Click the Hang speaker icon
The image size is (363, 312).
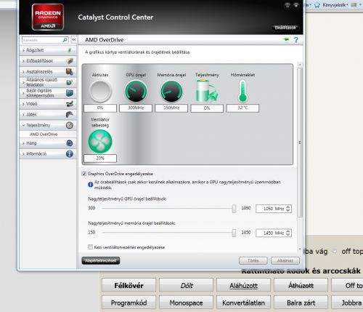pos(70,143)
